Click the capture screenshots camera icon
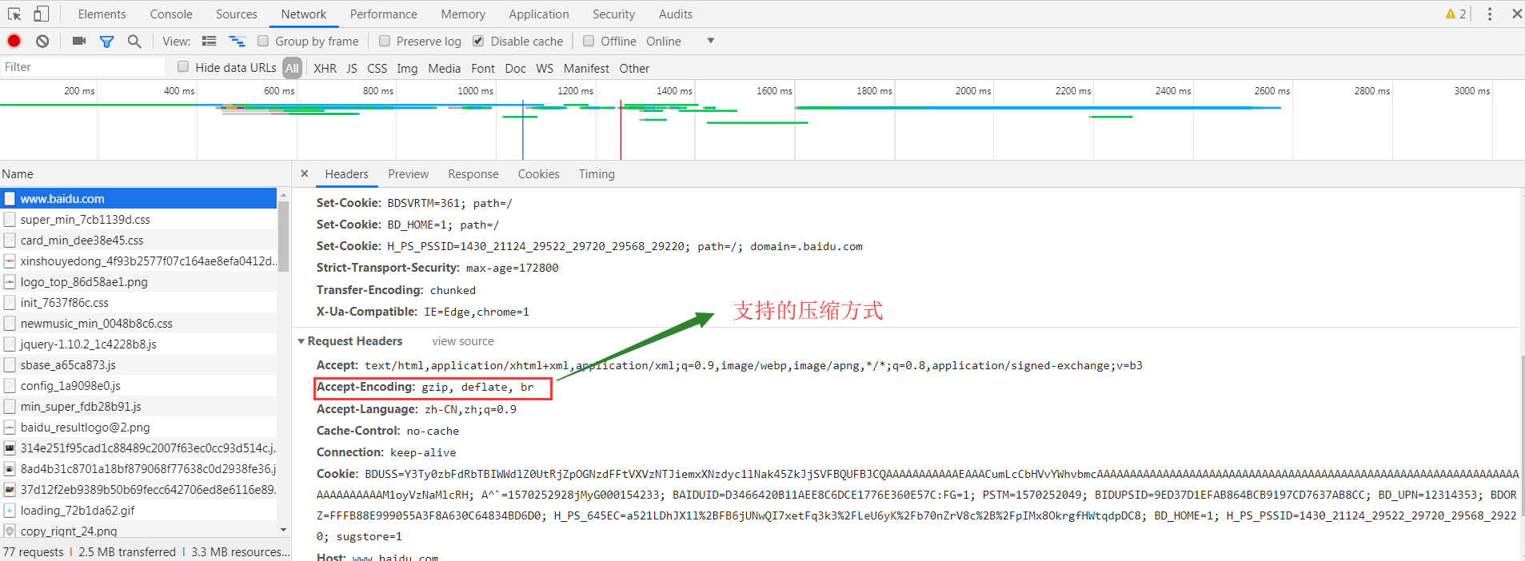 click(x=78, y=41)
